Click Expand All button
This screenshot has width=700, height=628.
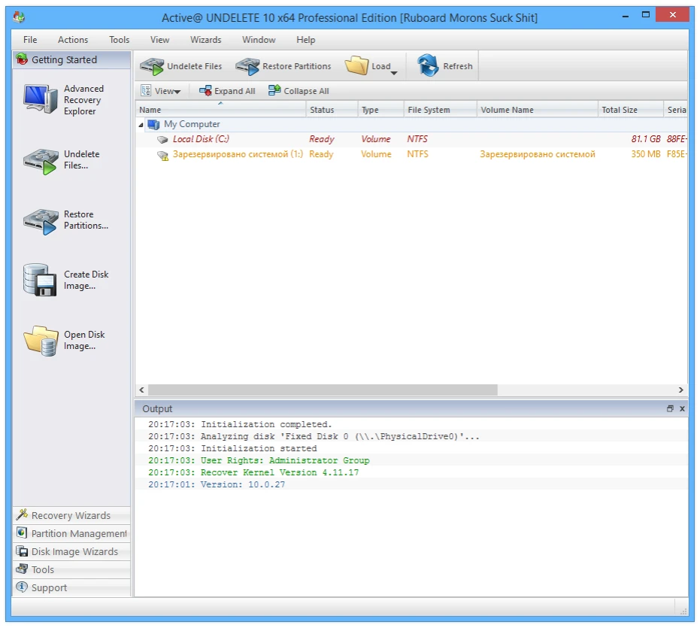pyautogui.click(x=227, y=91)
